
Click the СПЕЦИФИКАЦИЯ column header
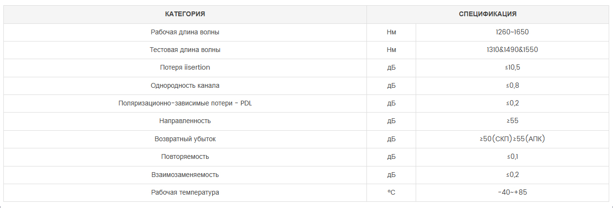(488, 14)
